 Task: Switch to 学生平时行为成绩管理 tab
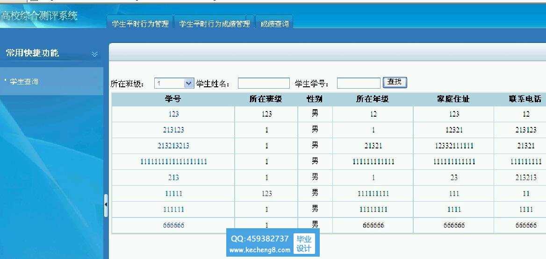[x=215, y=24]
